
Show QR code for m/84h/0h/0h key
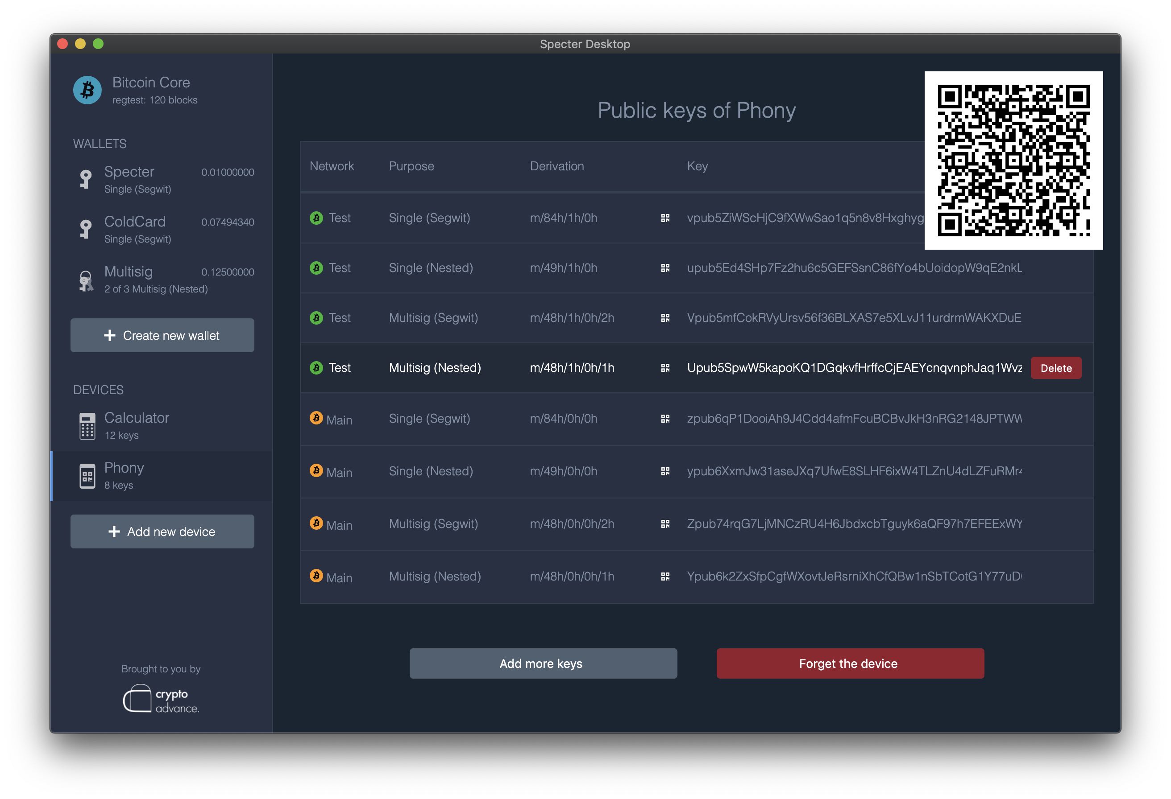(665, 418)
